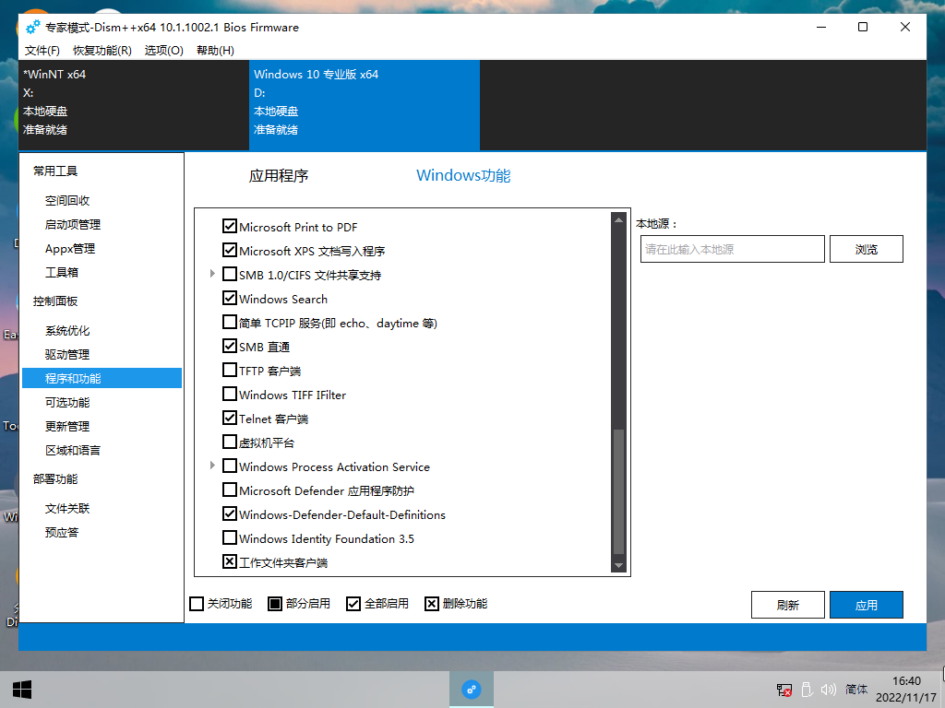Open 区域和语言 in the sidebar
This screenshot has height=708, width=945.
tap(73, 450)
